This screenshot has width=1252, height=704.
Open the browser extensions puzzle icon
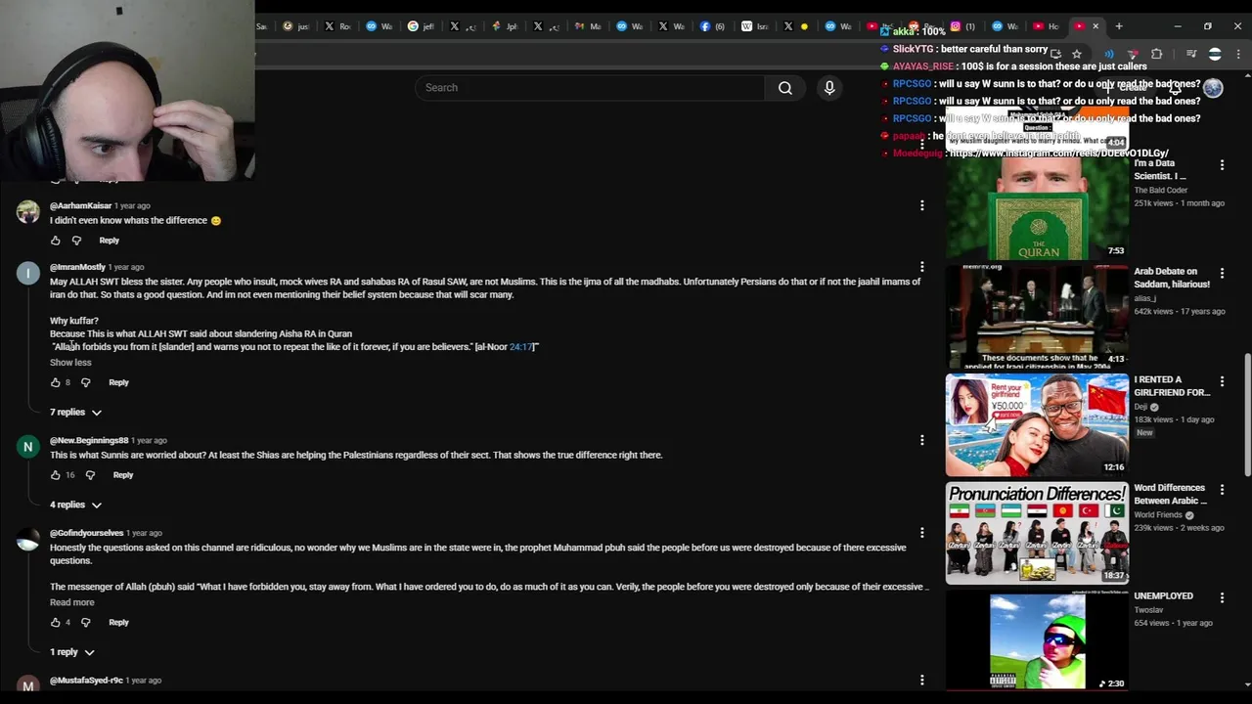pyautogui.click(x=1156, y=54)
